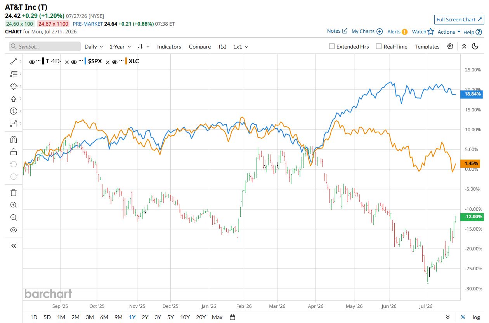489x323 pixels.
Task: Expand shapes tool options chevron
Action: (21, 86)
